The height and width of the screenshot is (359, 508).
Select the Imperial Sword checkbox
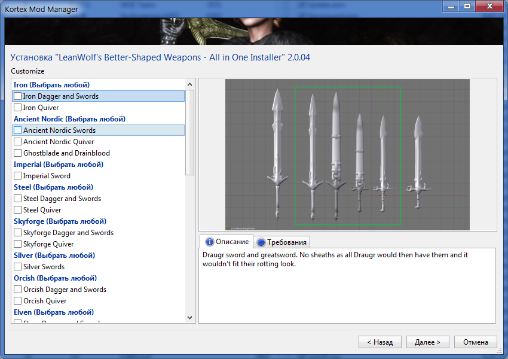(x=18, y=176)
